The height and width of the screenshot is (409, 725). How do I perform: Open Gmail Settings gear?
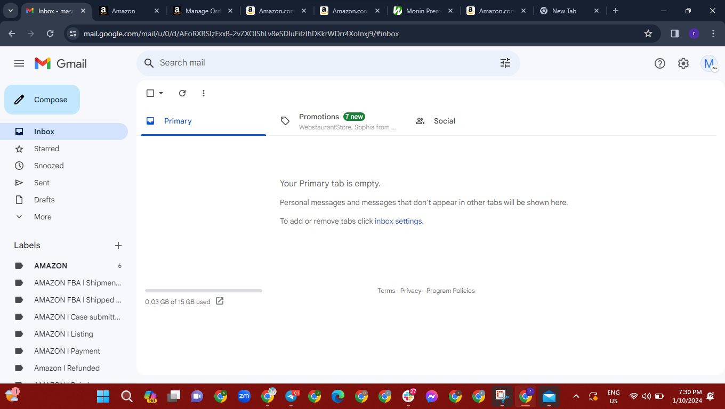683,63
